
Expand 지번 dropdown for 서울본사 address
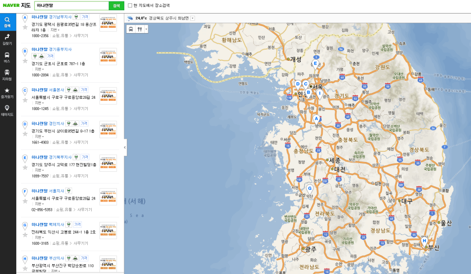pyautogui.click(x=39, y=103)
